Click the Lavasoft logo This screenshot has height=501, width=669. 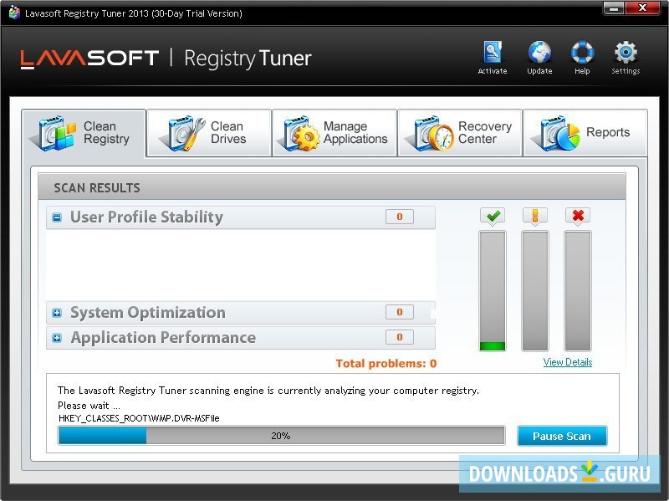pos(86,59)
